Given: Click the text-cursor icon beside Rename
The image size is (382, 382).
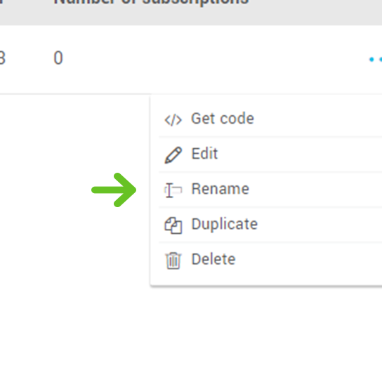Looking at the screenshot, I should (x=173, y=190).
